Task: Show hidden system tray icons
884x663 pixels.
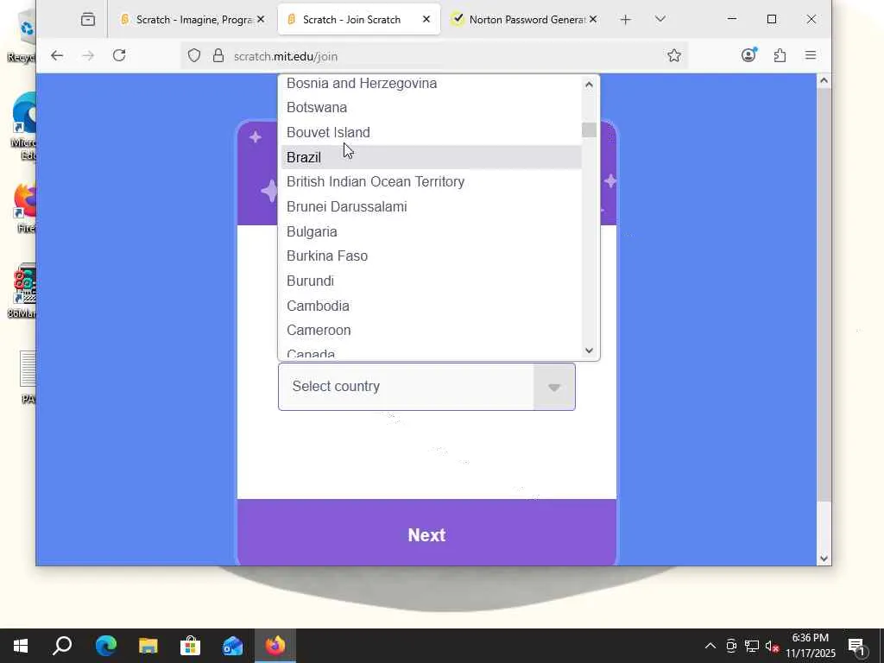Action: click(x=710, y=646)
